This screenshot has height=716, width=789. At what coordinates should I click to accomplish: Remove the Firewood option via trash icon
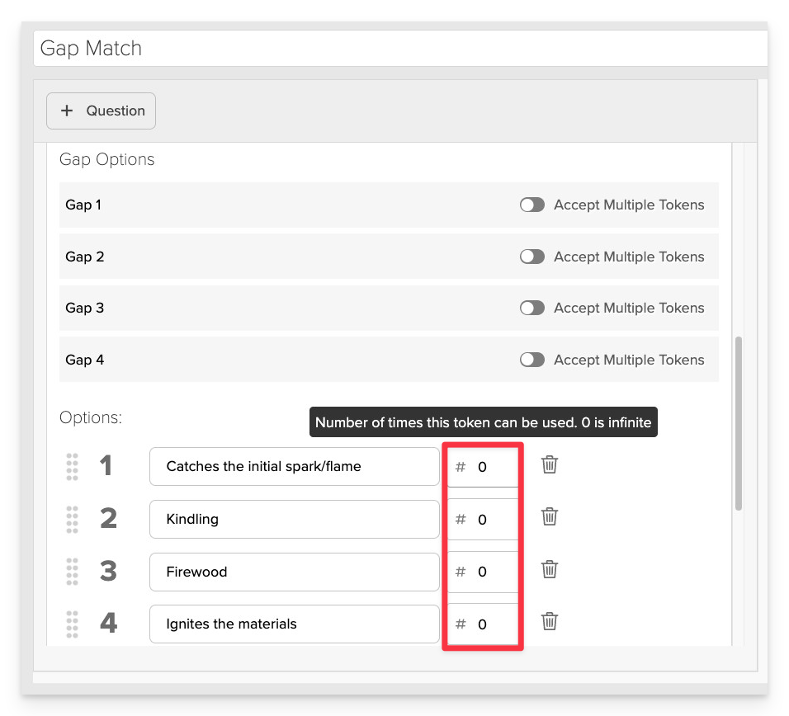pyautogui.click(x=550, y=569)
